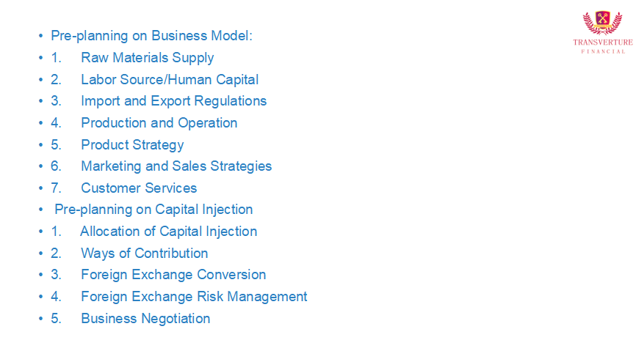
Task: Select the Marketing and Sales Strategies line
Action: [x=176, y=166]
